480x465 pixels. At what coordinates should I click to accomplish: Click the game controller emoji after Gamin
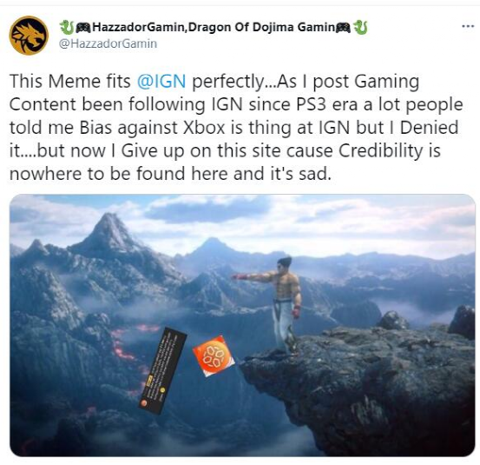point(344,28)
